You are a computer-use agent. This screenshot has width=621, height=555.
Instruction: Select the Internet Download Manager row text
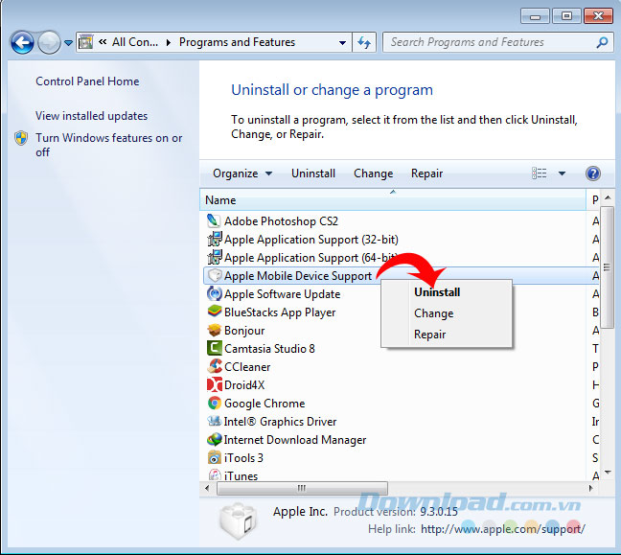295,440
